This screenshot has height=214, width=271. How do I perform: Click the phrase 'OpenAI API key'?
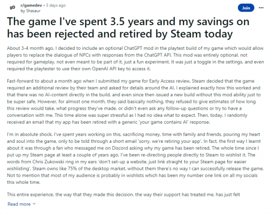pyautogui.click(x=104, y=69)
